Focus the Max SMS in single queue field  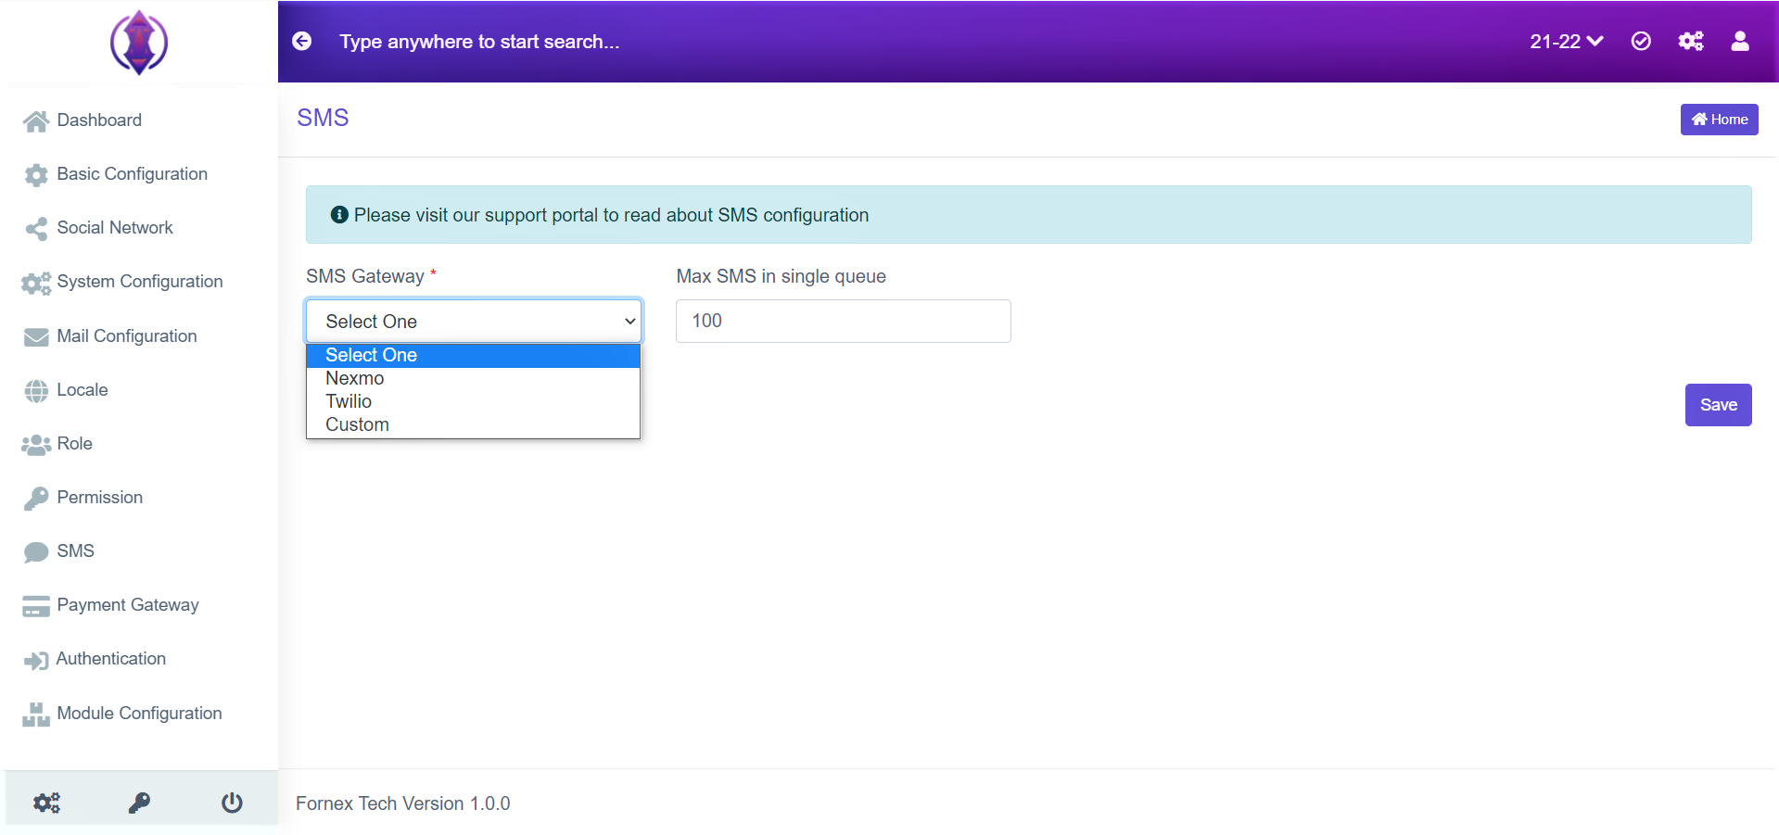[x=844, y=321]
